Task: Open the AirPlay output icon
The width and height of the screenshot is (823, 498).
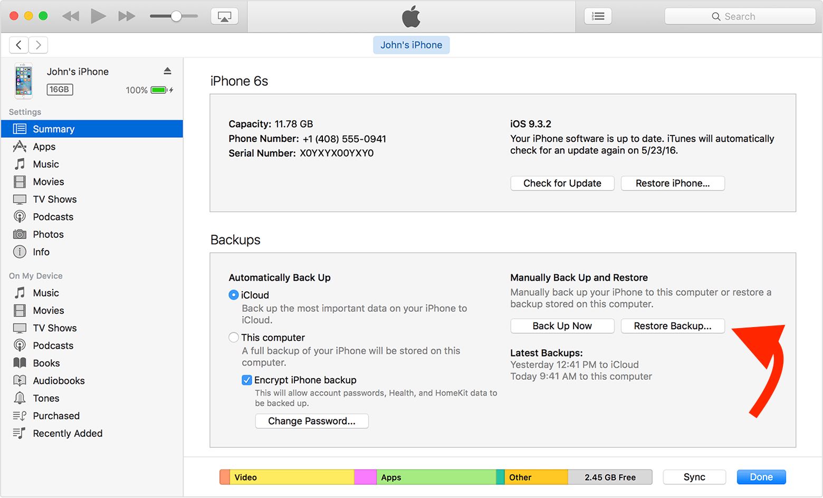Action: coord(224,16)
